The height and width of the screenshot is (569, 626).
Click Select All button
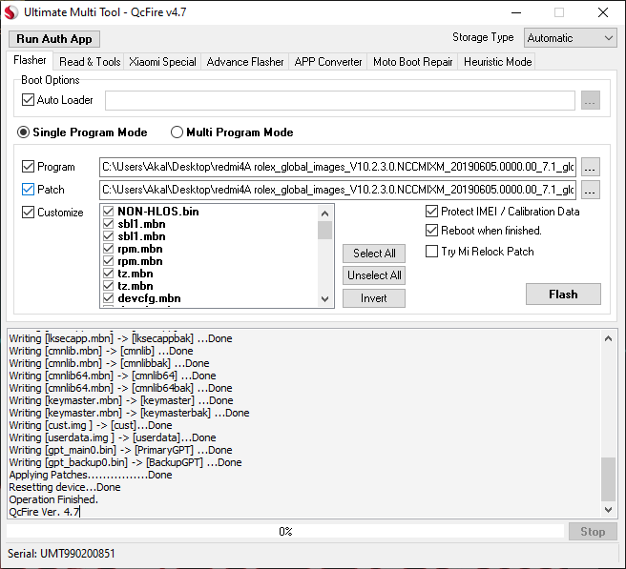click(x=374, y=254)
